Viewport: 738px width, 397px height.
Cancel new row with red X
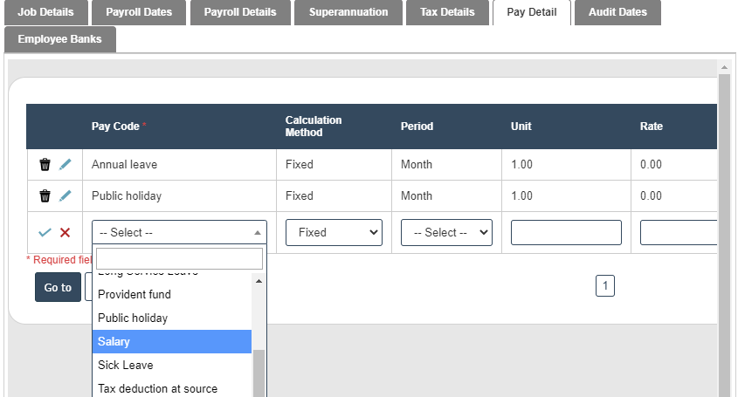click(66, 232)
